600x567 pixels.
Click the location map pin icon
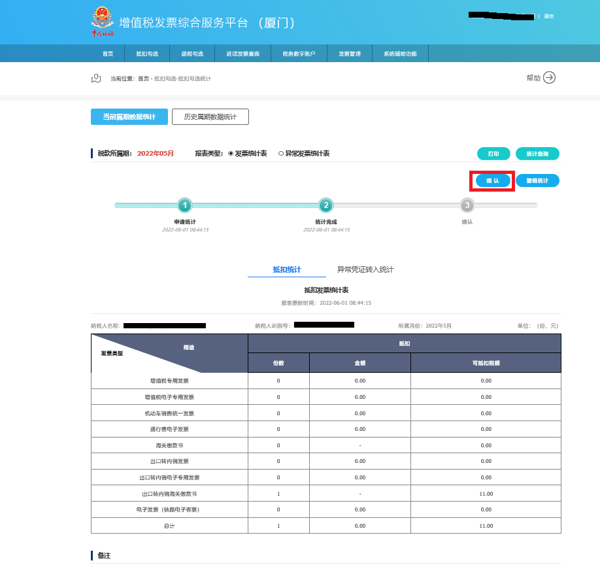(96, 78)
